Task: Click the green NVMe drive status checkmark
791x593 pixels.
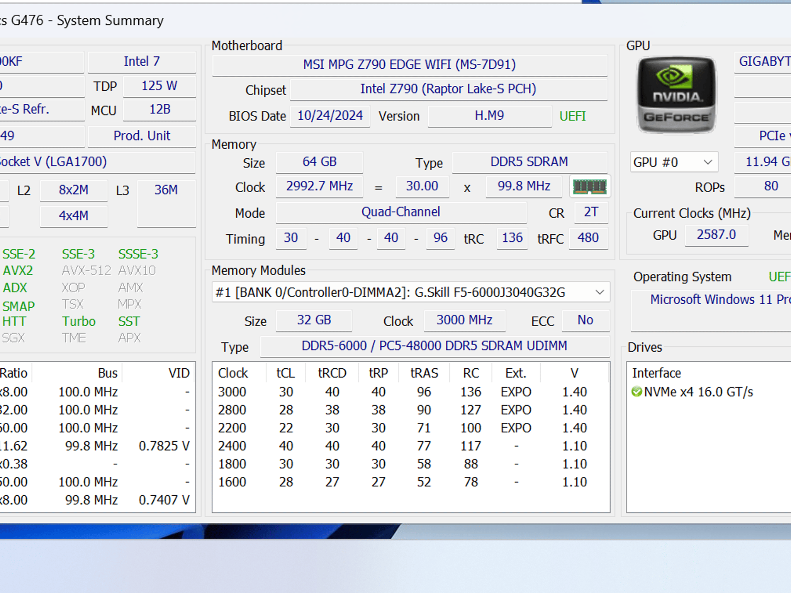Action: coord(637,392)
